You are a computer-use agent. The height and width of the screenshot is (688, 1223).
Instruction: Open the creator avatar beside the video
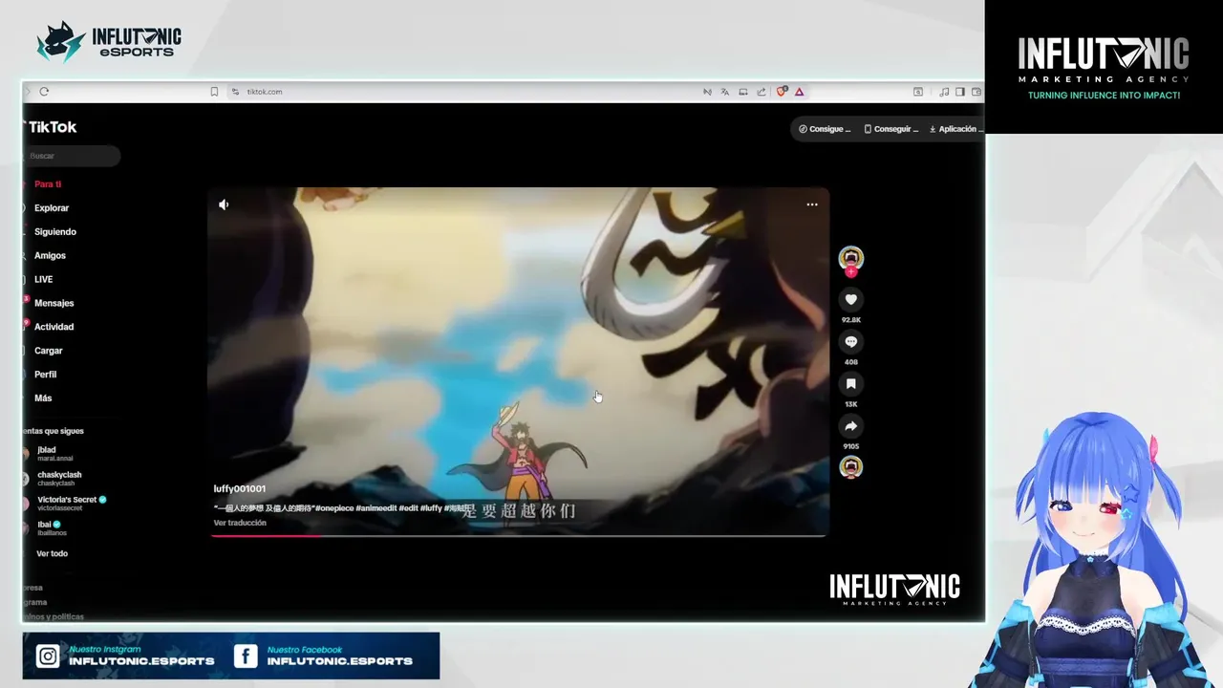pos(850,257)
